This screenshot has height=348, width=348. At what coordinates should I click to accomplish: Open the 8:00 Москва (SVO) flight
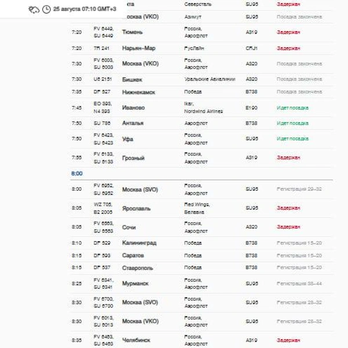click(x=201, y=189)
